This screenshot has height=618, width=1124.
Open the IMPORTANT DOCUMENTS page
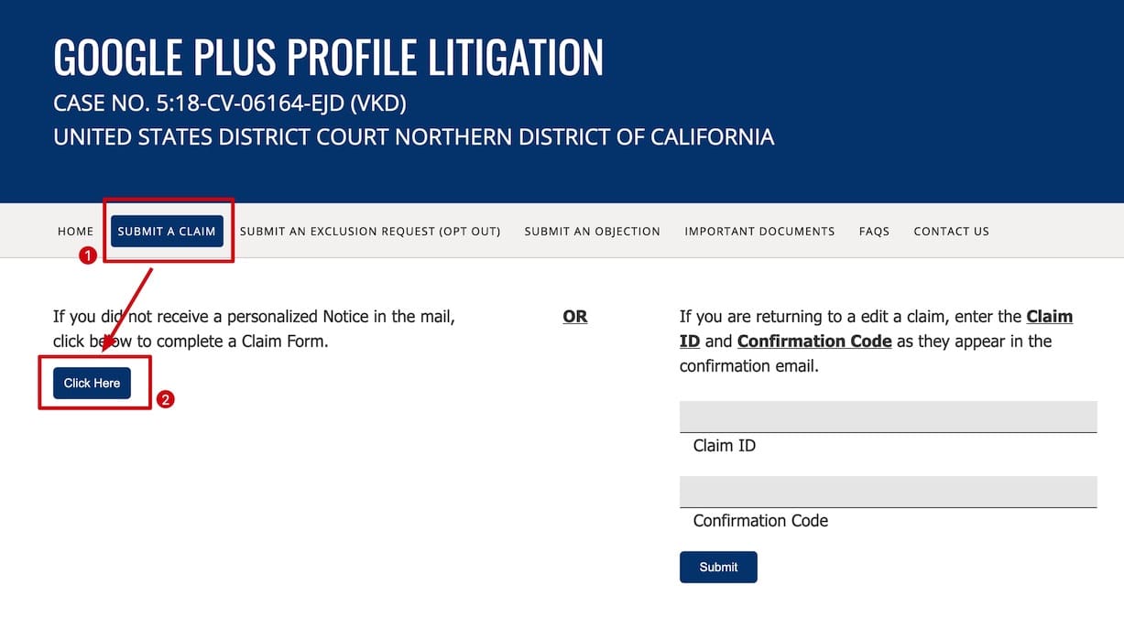759,232
